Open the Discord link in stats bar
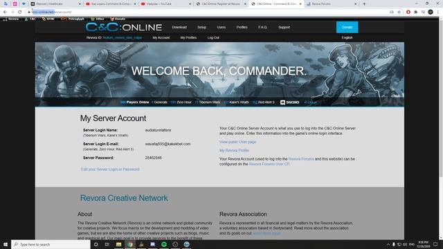The image size is (443, 249). (289, 102)
